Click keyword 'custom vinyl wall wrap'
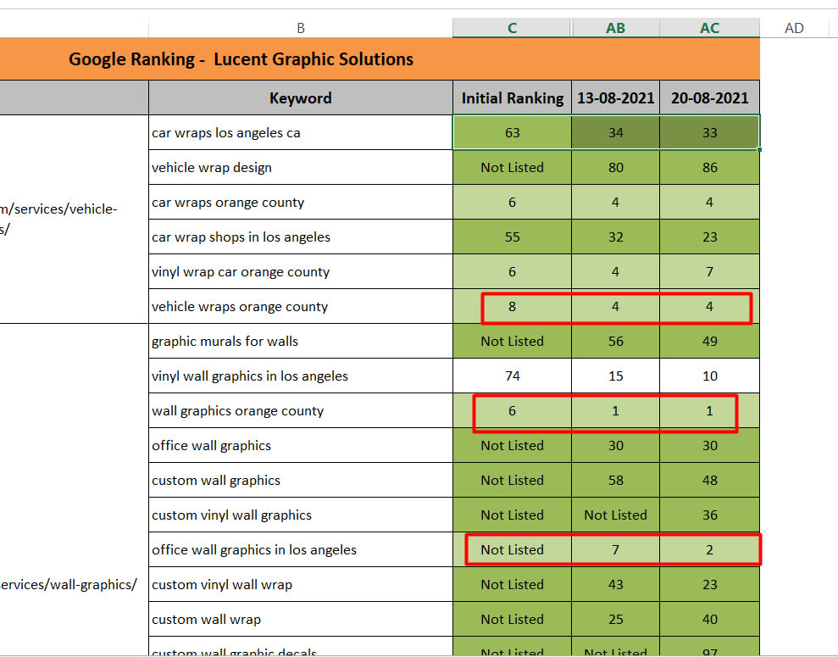The width and height of the screenshot is (838, 657). point(300,584)
